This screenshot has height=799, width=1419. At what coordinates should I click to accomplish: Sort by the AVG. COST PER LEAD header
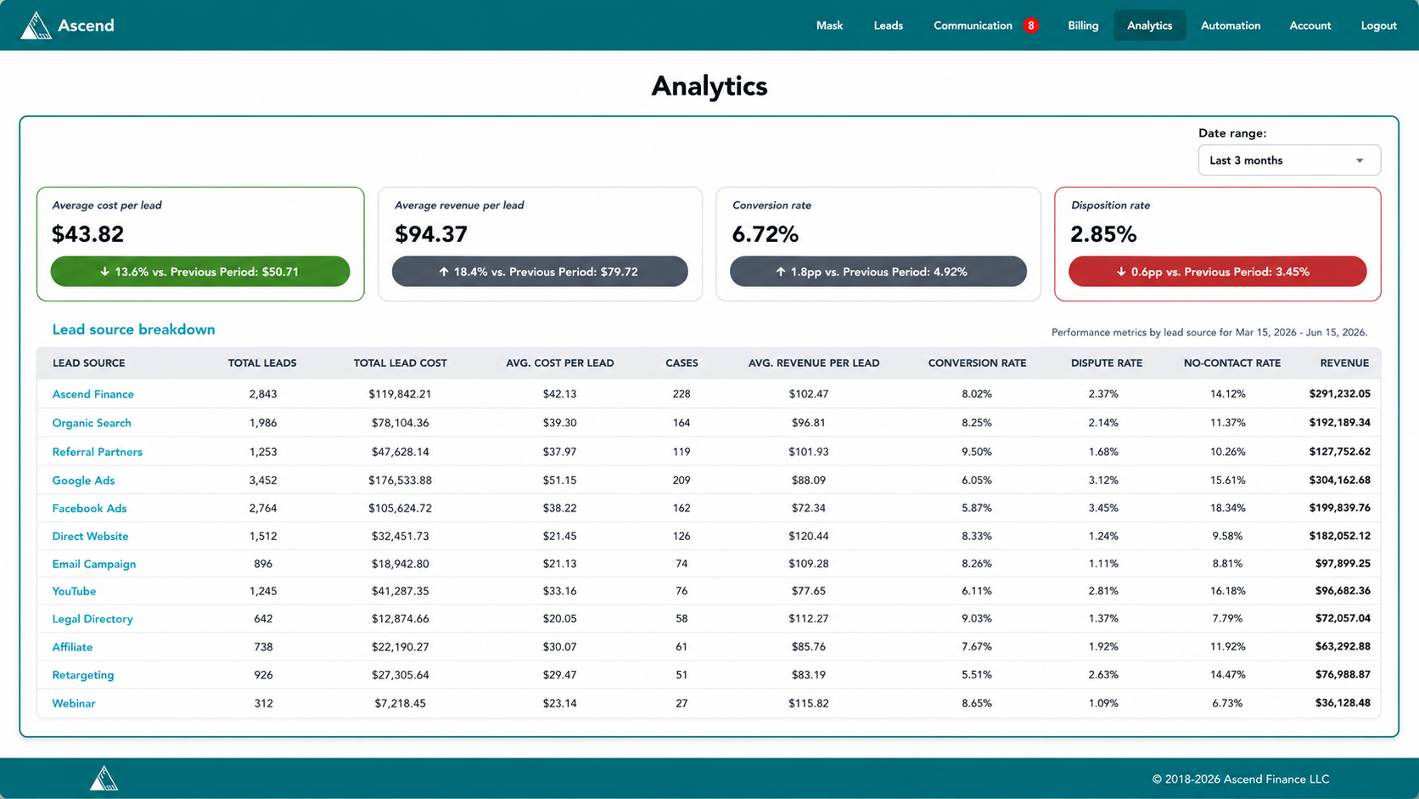(559, 363)
